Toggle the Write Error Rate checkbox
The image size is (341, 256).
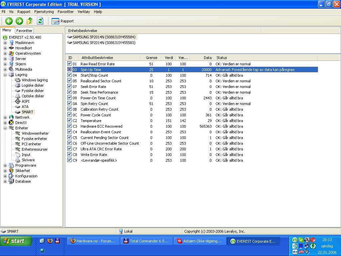[69, 154]
